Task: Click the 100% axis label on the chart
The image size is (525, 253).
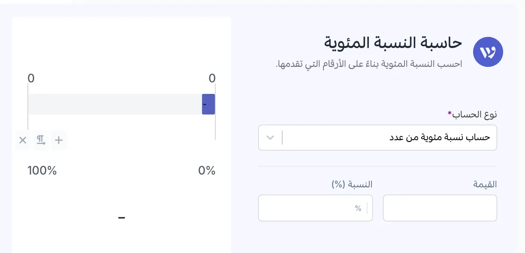Action: coord(42,170)
